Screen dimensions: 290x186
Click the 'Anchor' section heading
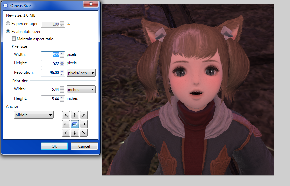click(x=12, y=106)
